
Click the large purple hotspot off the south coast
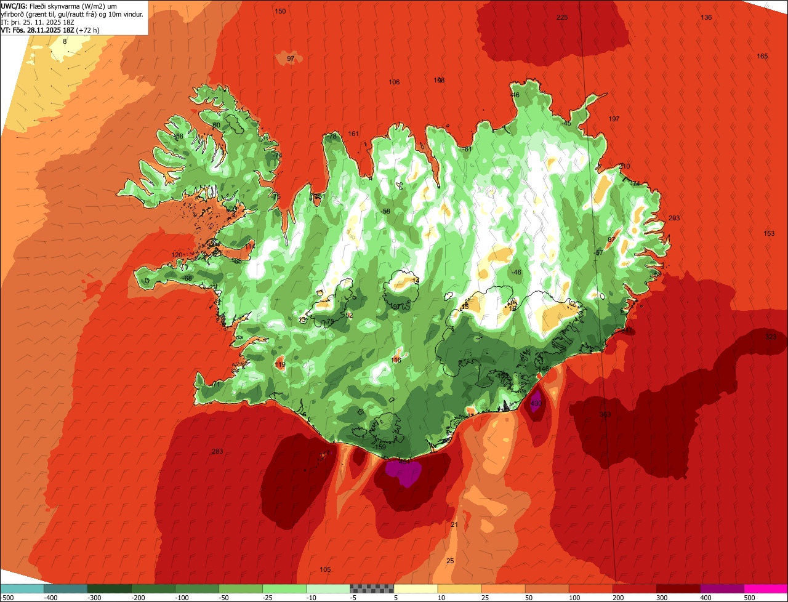pyautogui.click(x=403, y=472)
